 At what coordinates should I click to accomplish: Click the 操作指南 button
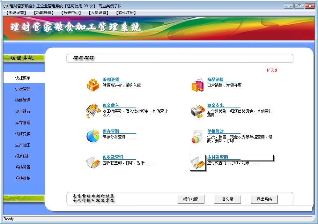tap(191, 199)
